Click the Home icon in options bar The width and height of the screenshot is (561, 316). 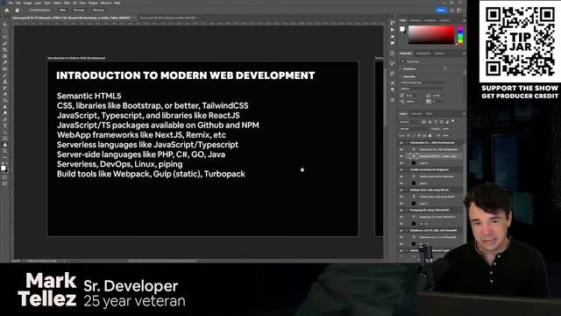point(6,11)
